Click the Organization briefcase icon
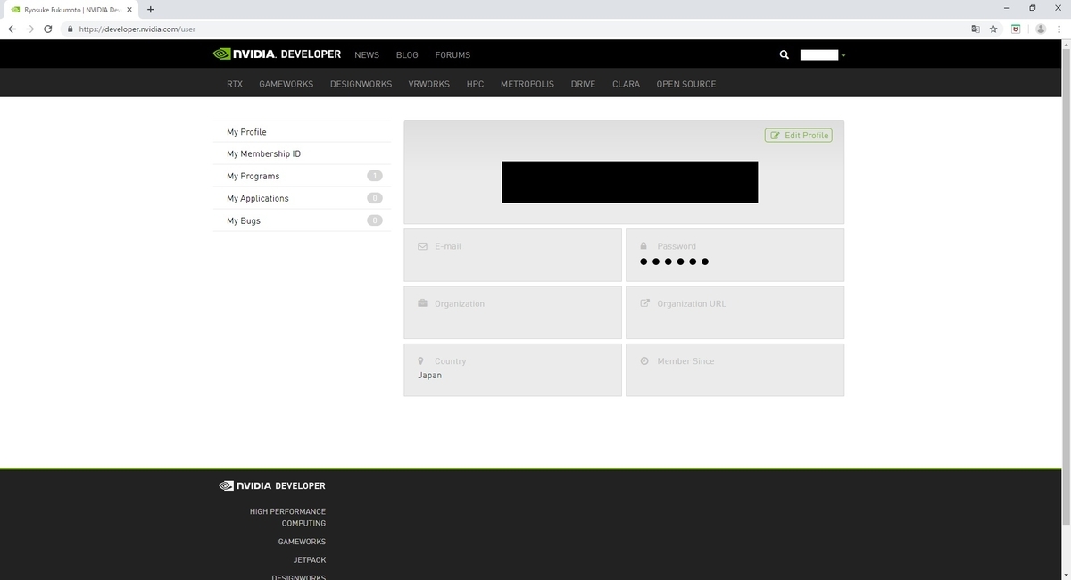Screen dimensions: 1071x580 click(422, 303)
